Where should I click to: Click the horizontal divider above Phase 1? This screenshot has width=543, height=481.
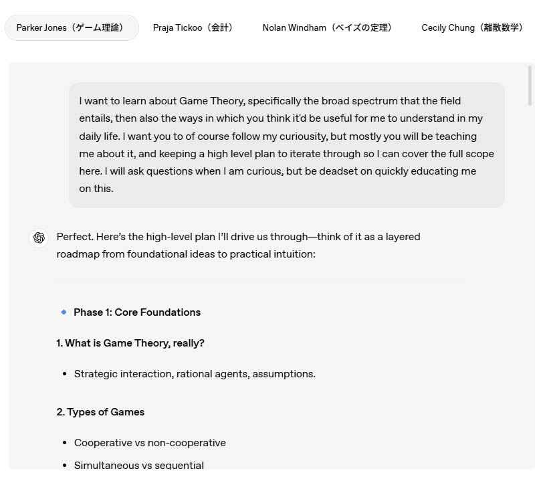tap(261, 283)
